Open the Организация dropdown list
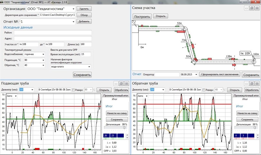261x155 pixels. (x=73, y=9)
